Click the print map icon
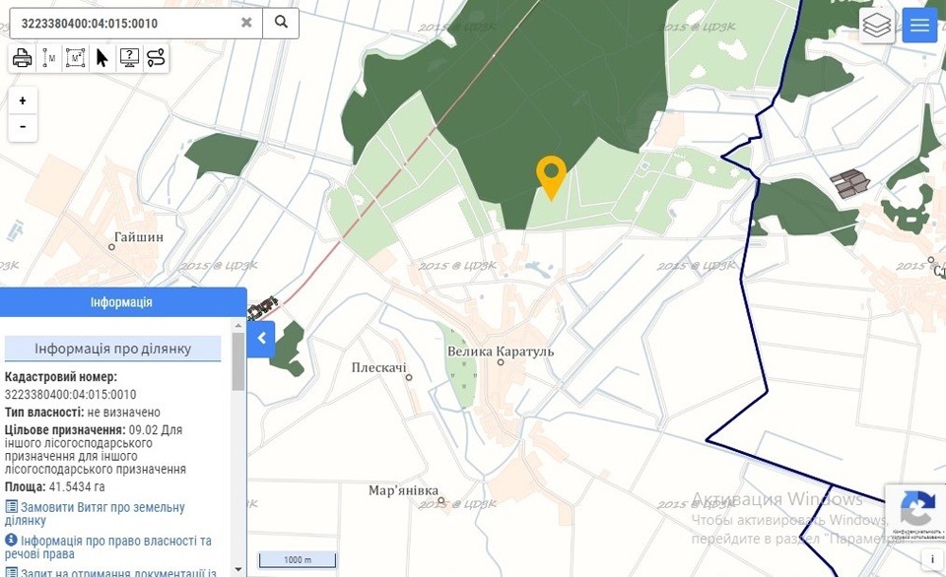The image size is (946, 577). (x=22, y=58)
